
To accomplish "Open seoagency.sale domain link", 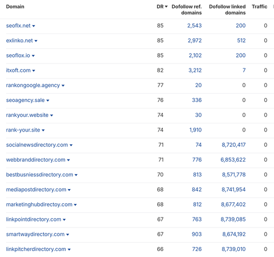I will [25, 100].
